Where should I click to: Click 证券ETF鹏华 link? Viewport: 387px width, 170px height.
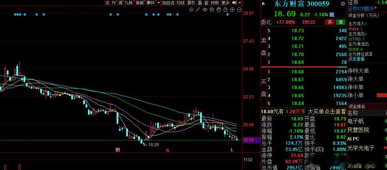361,8
